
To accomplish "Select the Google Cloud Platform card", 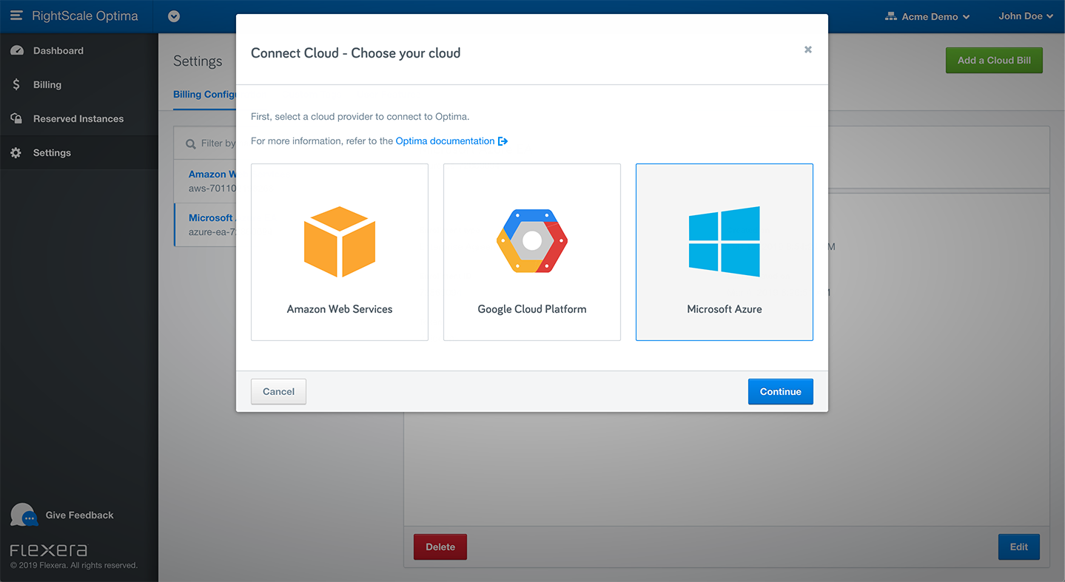I will 532,252.
